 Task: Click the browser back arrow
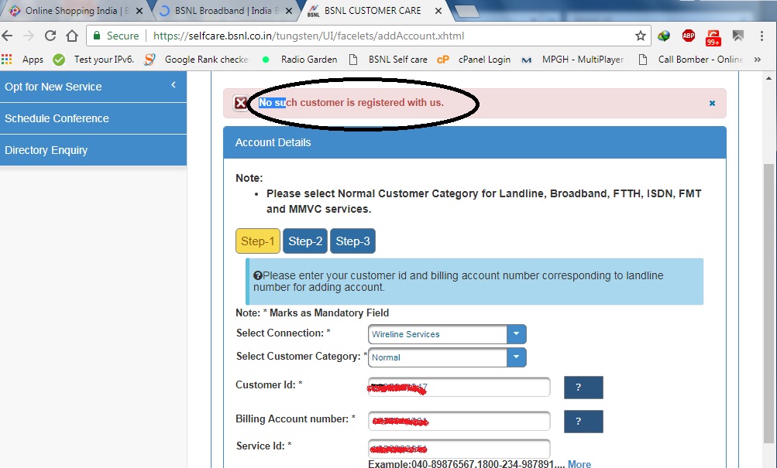click(x=8, y=36)
